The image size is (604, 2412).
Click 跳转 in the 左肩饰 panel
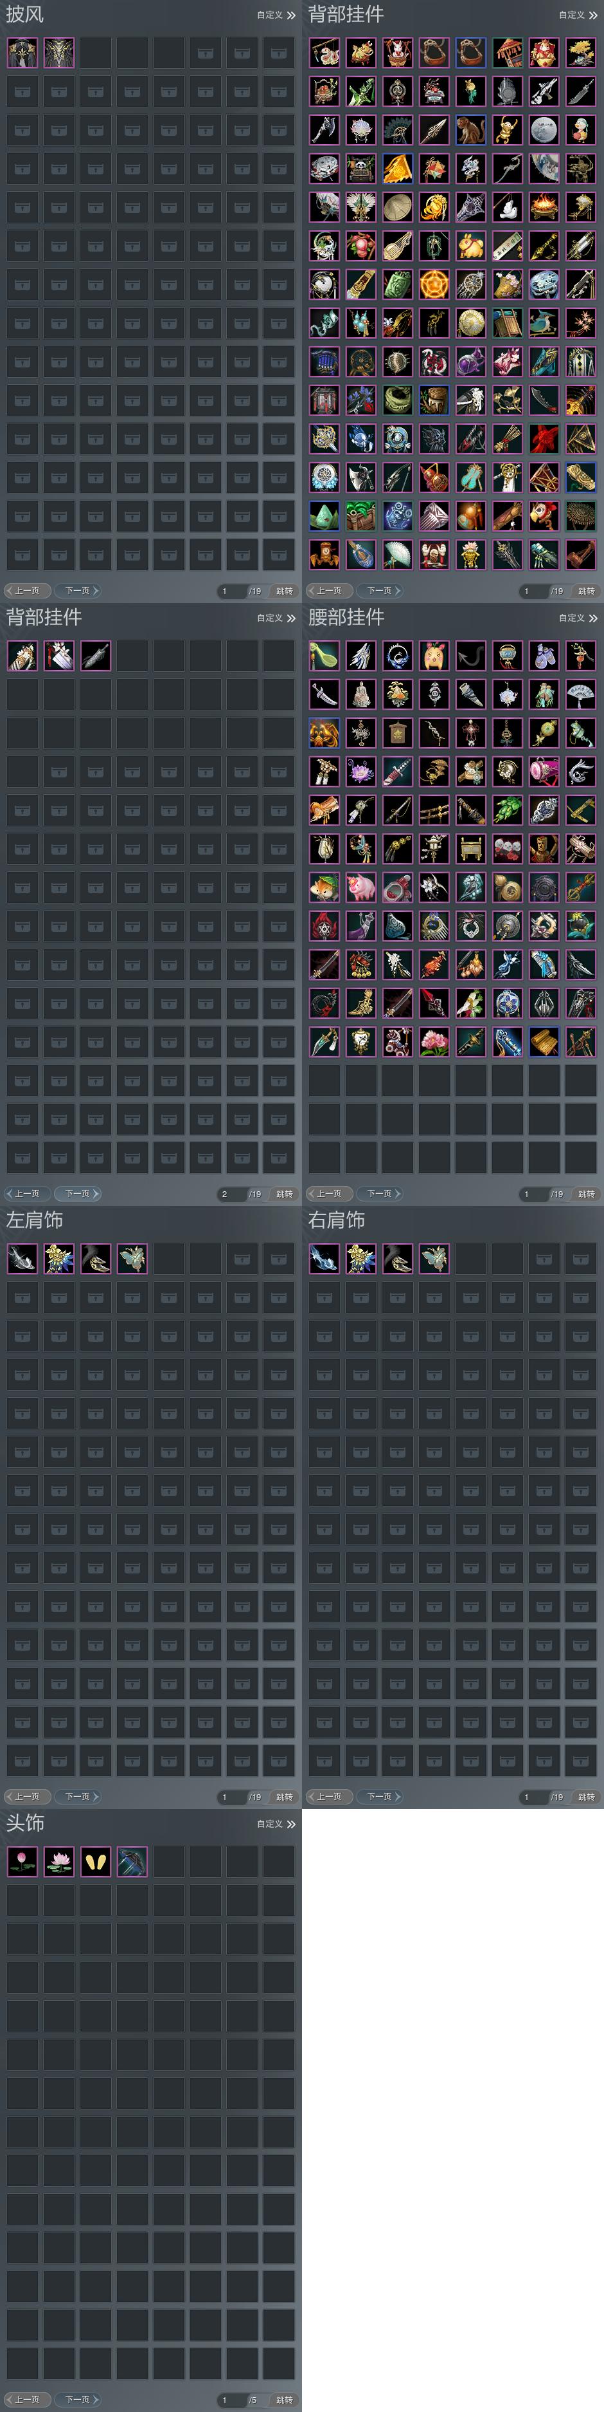coord(284,1797)
